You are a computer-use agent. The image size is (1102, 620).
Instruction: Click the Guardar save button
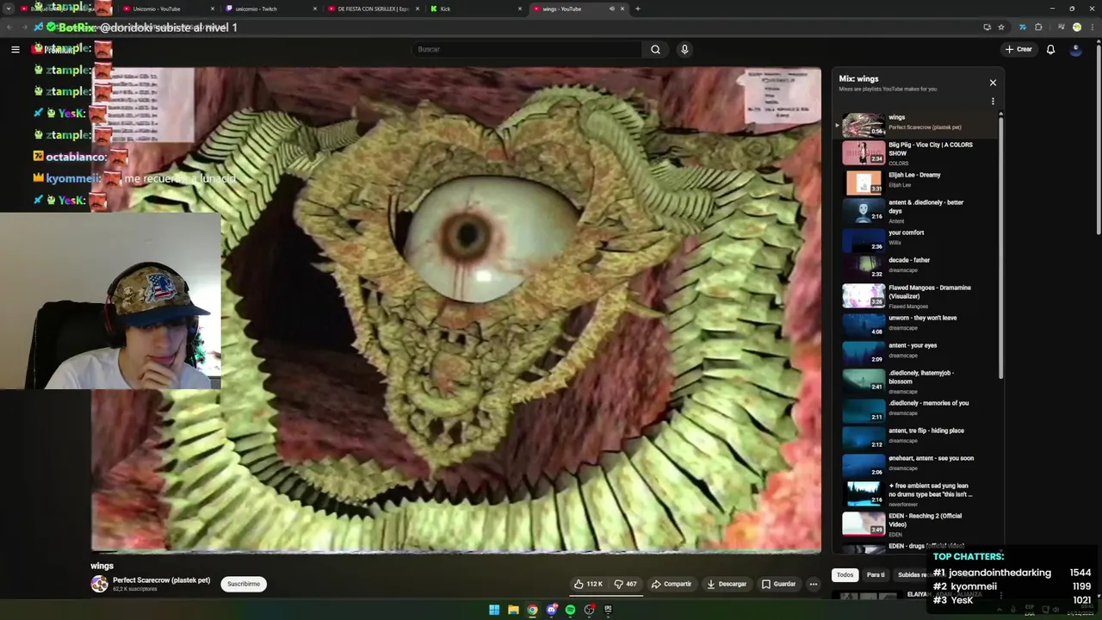[778, 584]
